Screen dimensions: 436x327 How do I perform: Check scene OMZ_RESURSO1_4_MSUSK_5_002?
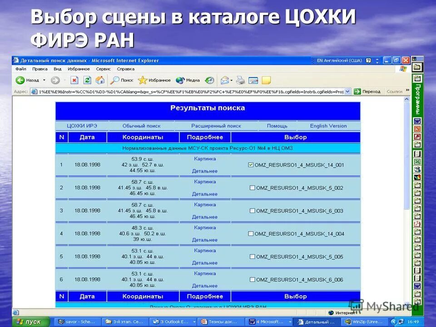(x=252, y=188)
